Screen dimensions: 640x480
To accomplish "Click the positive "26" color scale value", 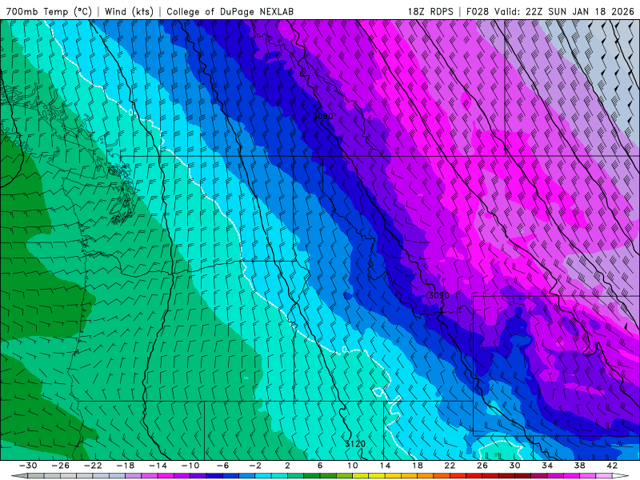I will click(x=482, y=466).
